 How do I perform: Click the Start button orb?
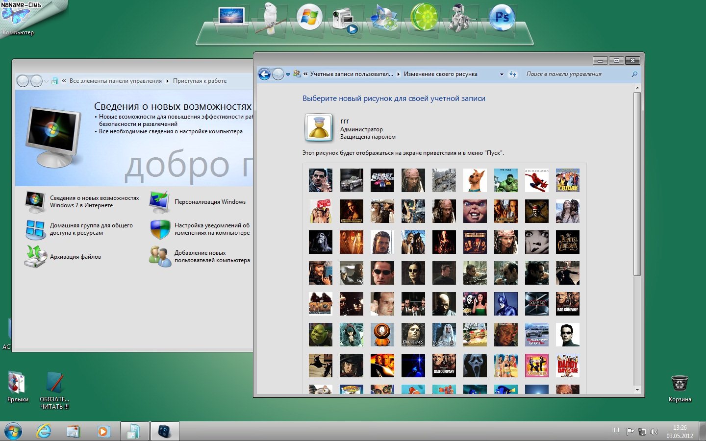coord(13,431)
